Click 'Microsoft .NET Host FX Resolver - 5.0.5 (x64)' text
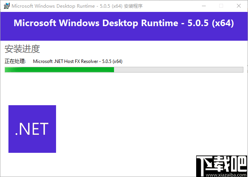The width and height of the screenshot is (248, 177). click(78, 61)
